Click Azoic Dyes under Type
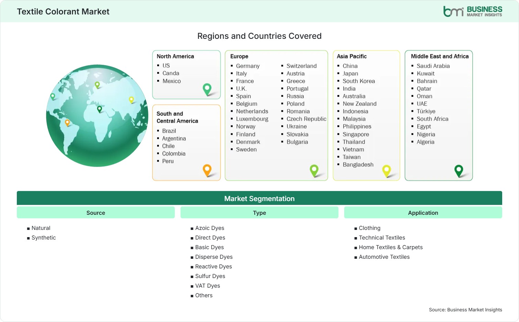 tap(210, 228)
